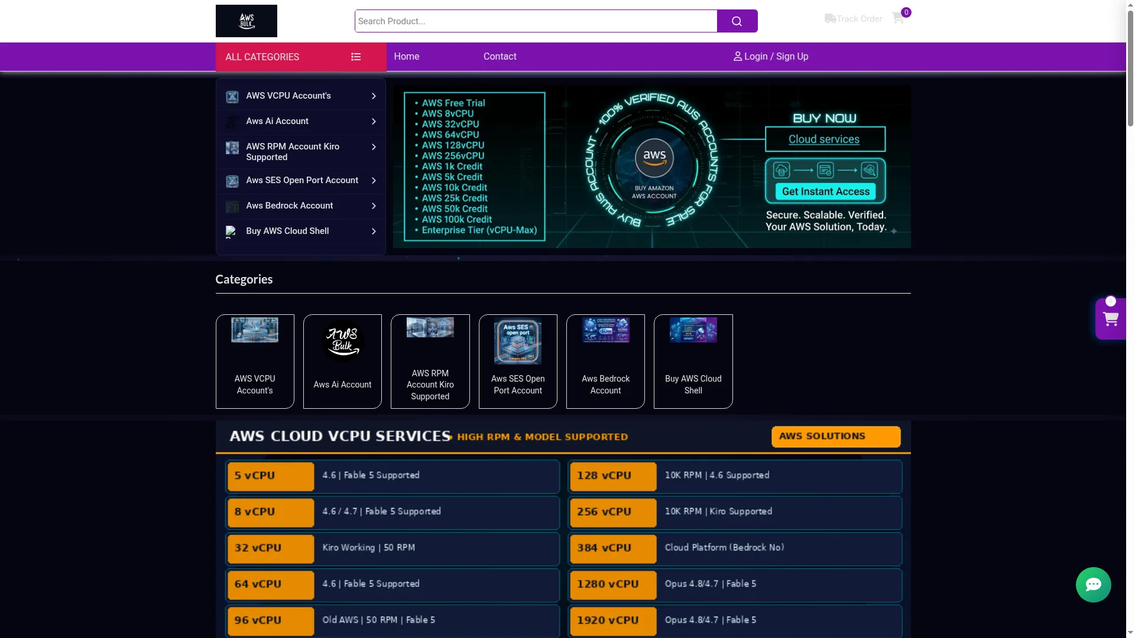Click the 8 vCPU orange label

[270, 512]
